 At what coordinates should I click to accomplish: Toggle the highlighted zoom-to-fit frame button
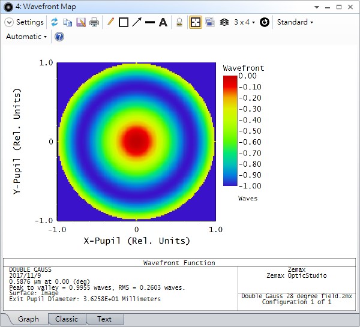click(196, 22)
